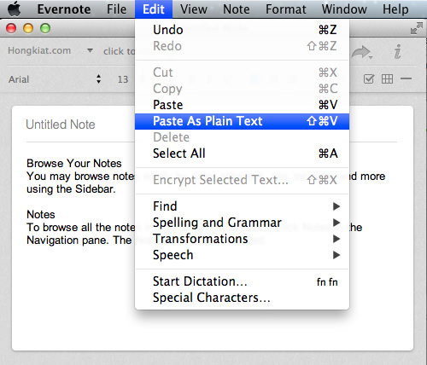Image resolution: width=427 pixels, height=365 pixels.
Task: Choose Start Dictation menu item
Action: (x=242, y=281)
